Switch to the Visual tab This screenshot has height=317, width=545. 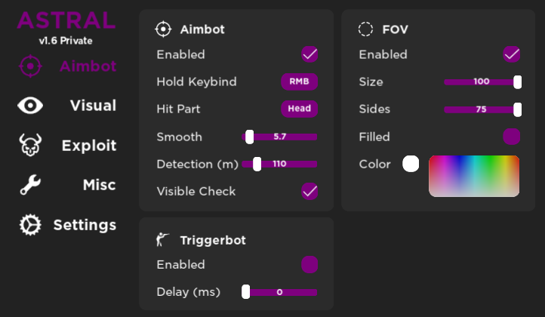tap(92, 106)
